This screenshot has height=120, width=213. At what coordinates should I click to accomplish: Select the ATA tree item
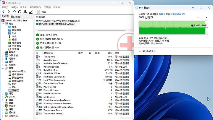tap(14, 87)
